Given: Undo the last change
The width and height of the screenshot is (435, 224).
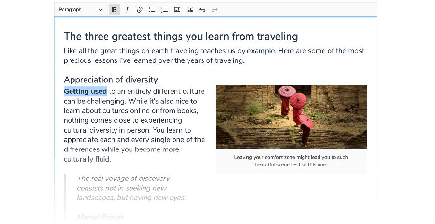Looking at the screenshot, I should tap(203, 10).
